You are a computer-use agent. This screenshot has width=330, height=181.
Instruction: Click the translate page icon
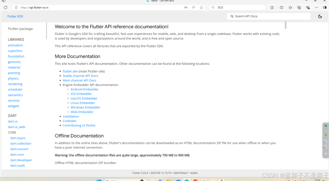coord(186,7)
